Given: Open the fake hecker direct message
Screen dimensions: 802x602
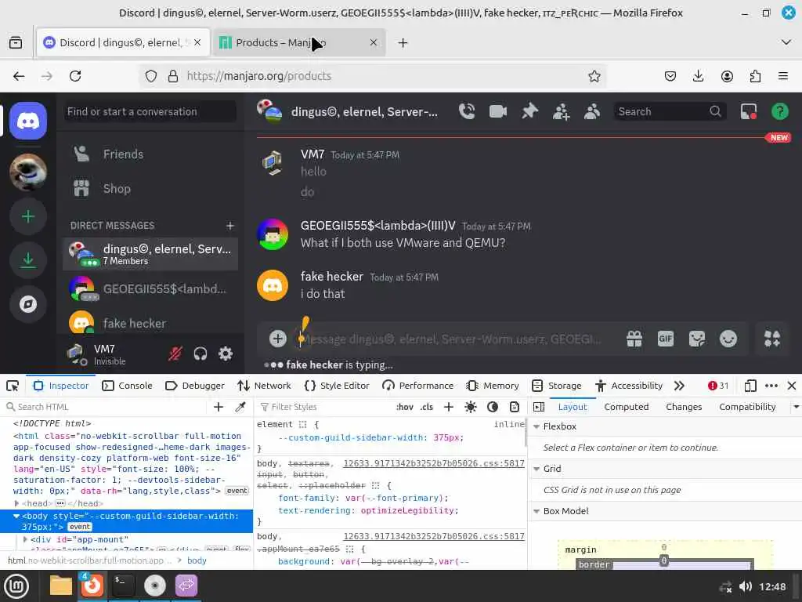Looking at the screenshot, I should pos(150,323).
